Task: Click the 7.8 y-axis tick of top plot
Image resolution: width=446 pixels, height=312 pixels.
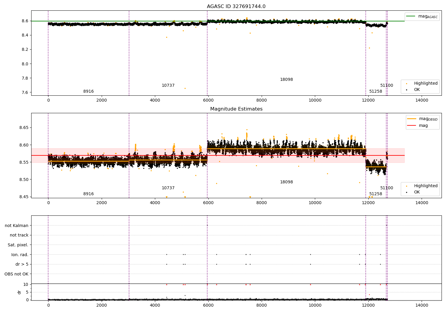Action: click(x=25, y=78)
